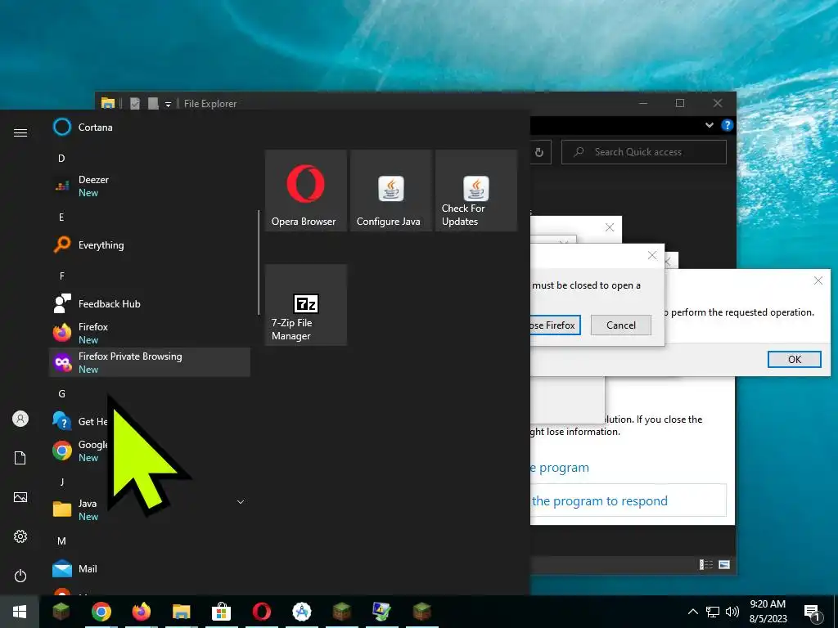Viewport: 838px width, 628px height.
Task: Click the File Explorer help icon
Action: pyautogui.click(x=727, y=125)
